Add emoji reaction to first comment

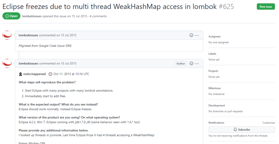(191, 35)
